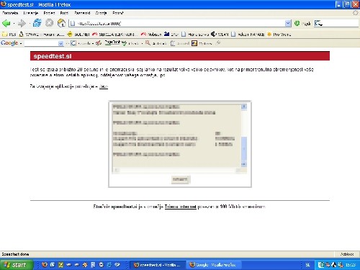Click the green Go button beside address bar

pyautogui.click(x=302, y=23)
